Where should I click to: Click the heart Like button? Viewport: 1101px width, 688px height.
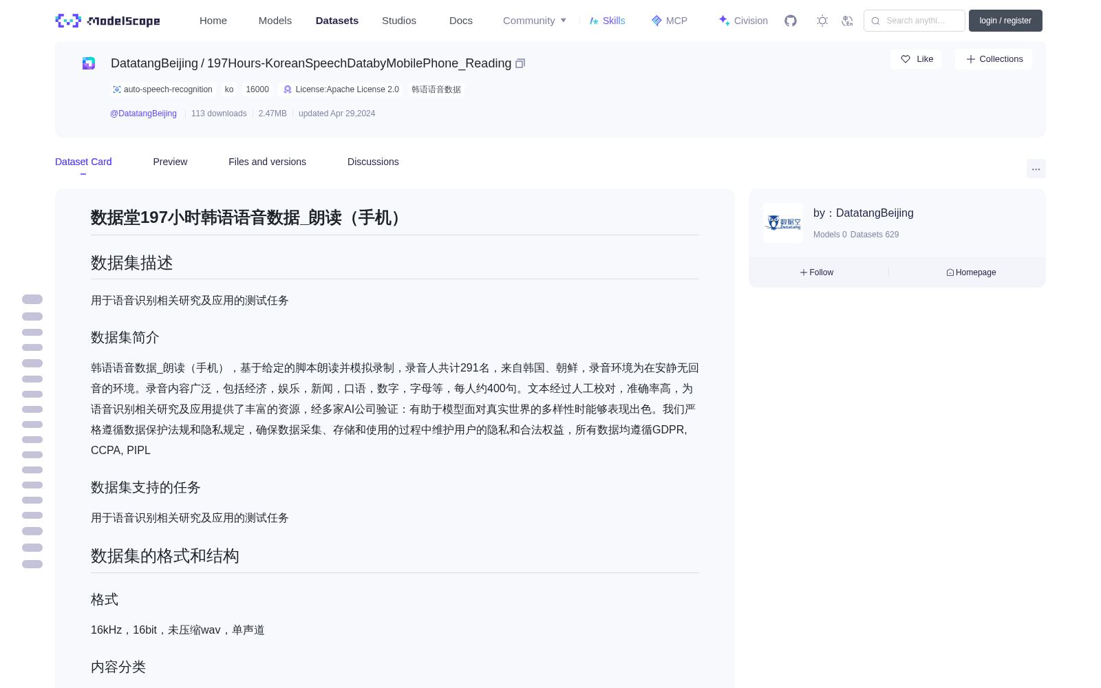[x=916, y=59]
